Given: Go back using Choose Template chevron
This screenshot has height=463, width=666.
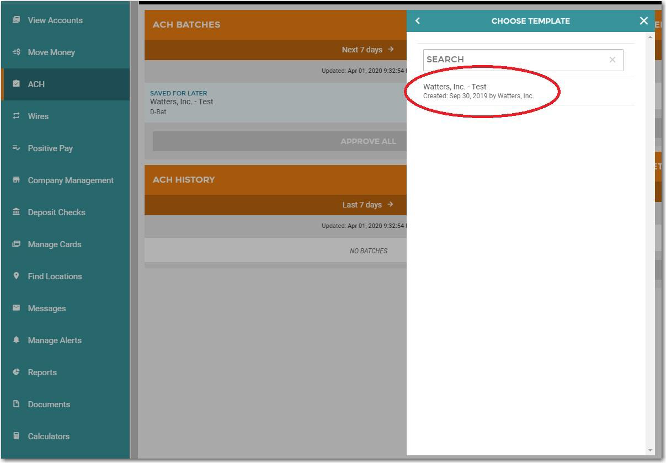Looking at the screenshot, I should coord(418,21).
